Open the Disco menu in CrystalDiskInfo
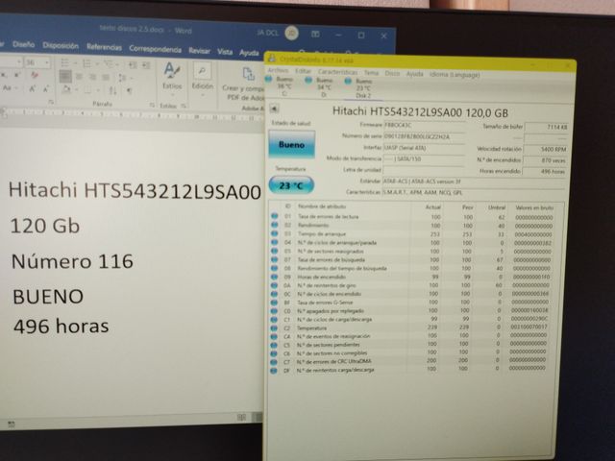 392,73
